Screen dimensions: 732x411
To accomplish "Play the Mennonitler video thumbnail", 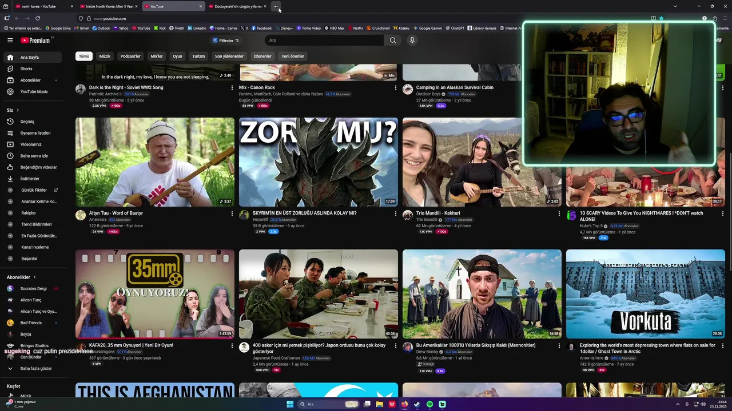I will [x=482, y=293].
